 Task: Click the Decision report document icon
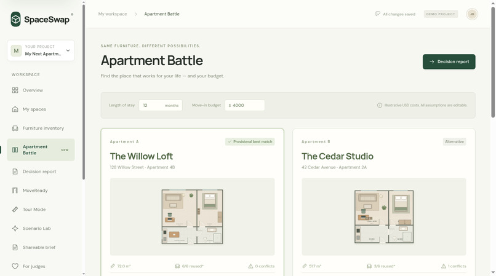click(x=15, y=172)
